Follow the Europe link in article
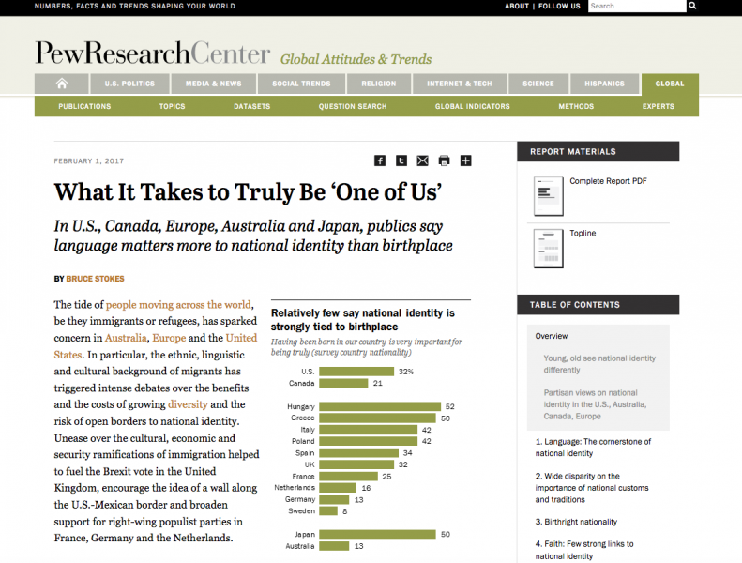The image size is (742, 563). tap(169, 338)
